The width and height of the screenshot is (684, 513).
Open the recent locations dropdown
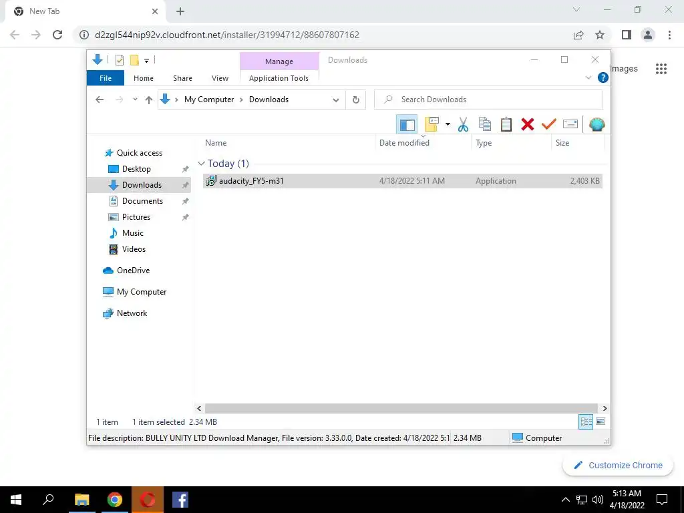(x=135, y=100)
